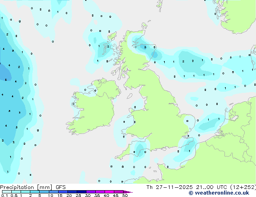Click the '21..00 UTC' time text
Image resolution: width=256 pixels, height=197 pixels.
pos(211,187)
